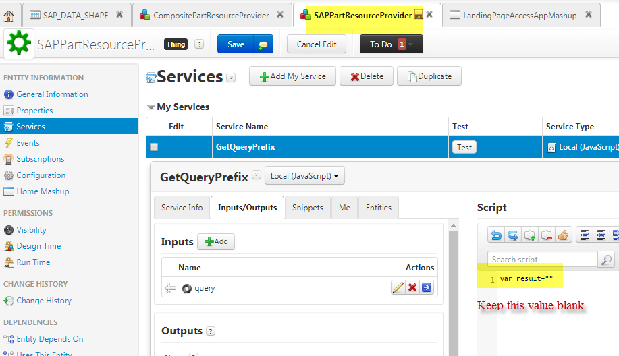Viewport: 619px width, 356px height.
Task: Remove the query input with red X
Action: pos(412,287)
